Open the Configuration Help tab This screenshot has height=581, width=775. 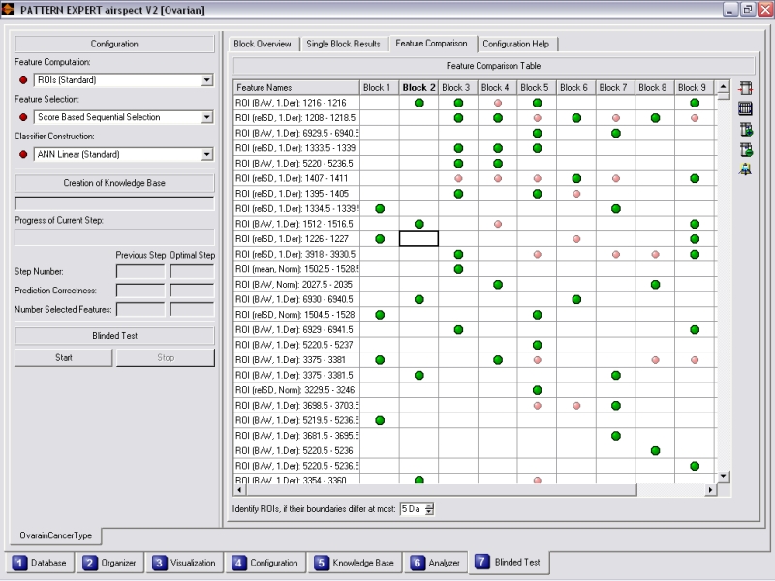[516, 44]
